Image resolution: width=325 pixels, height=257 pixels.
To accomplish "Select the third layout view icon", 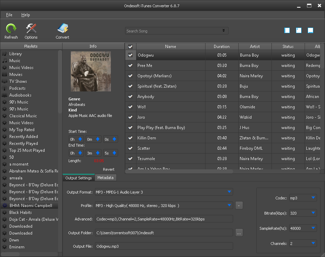I will [x=310, y=30].
